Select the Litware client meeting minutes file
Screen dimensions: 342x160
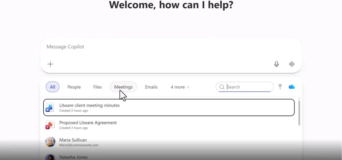169,108
